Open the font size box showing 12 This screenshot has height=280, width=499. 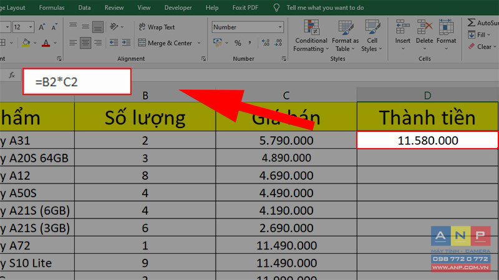[23, 27]
